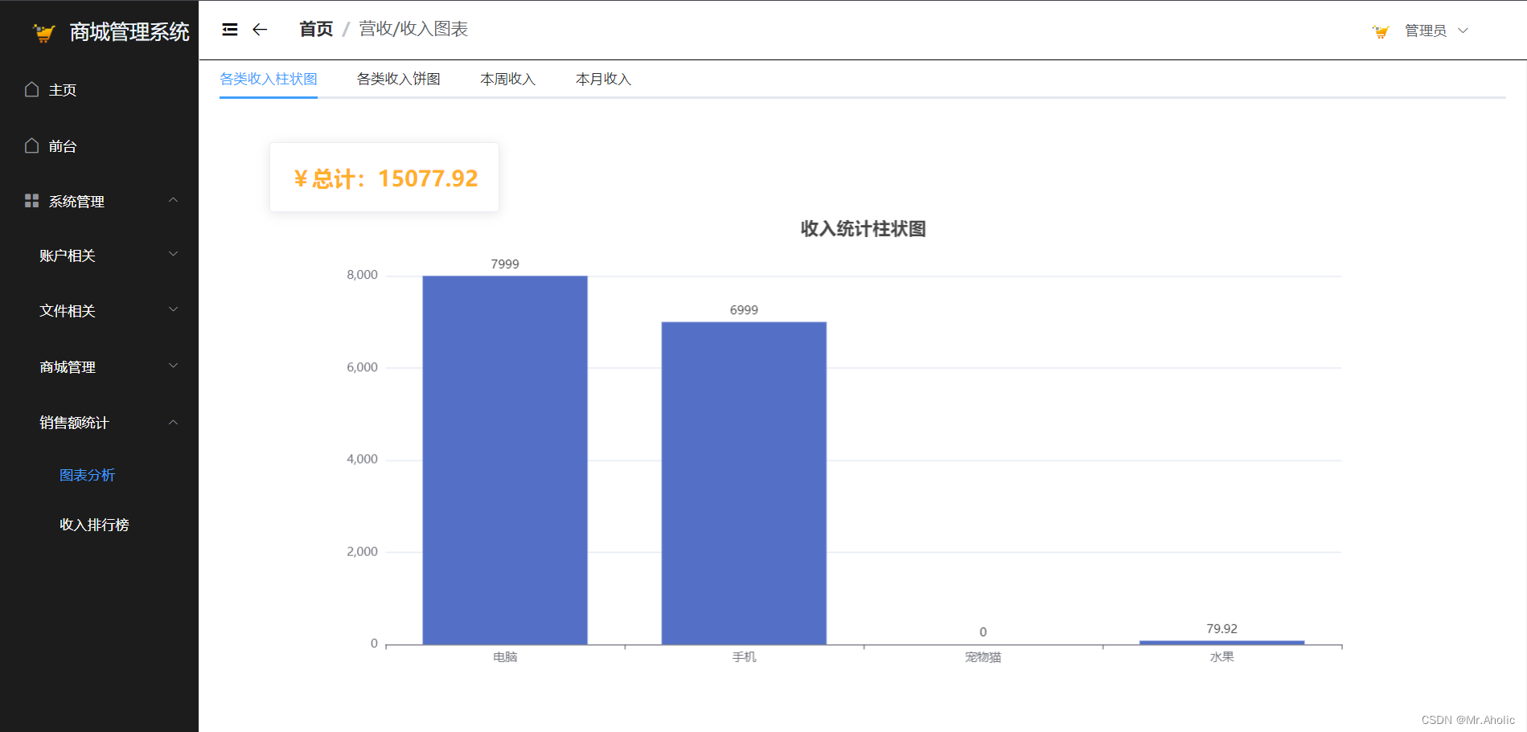Open 图表分析 submenu item

coord(87,475)
